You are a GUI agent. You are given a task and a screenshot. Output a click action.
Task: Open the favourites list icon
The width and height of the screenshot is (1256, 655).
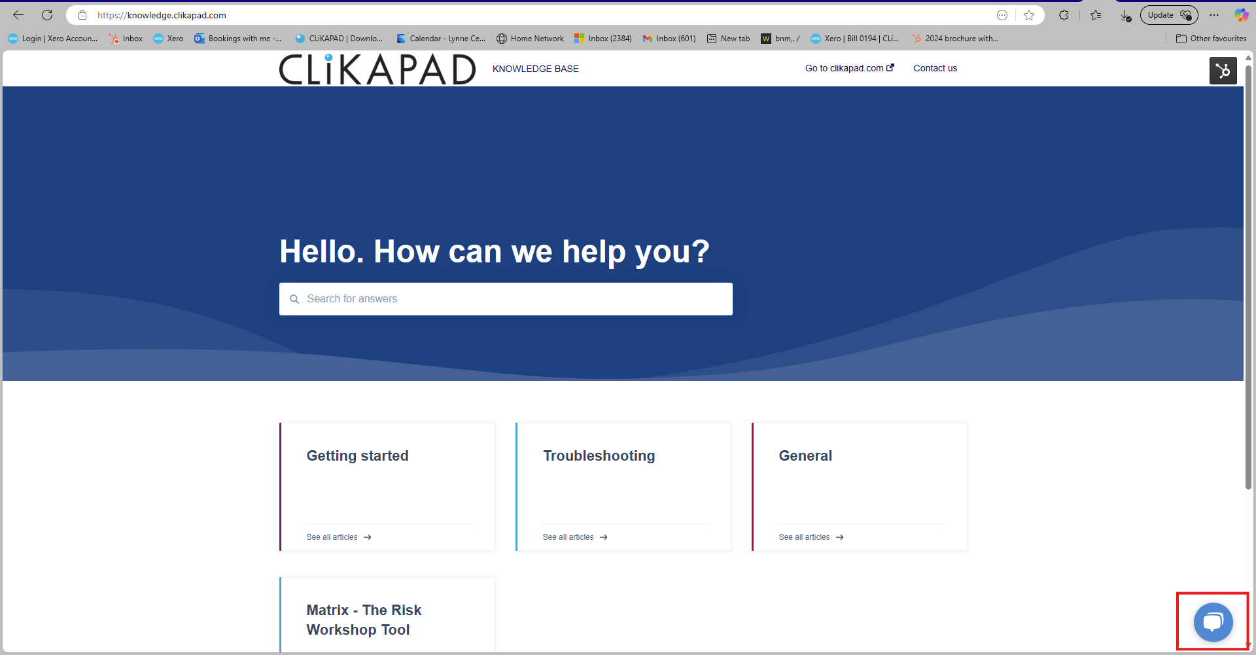1096,15
